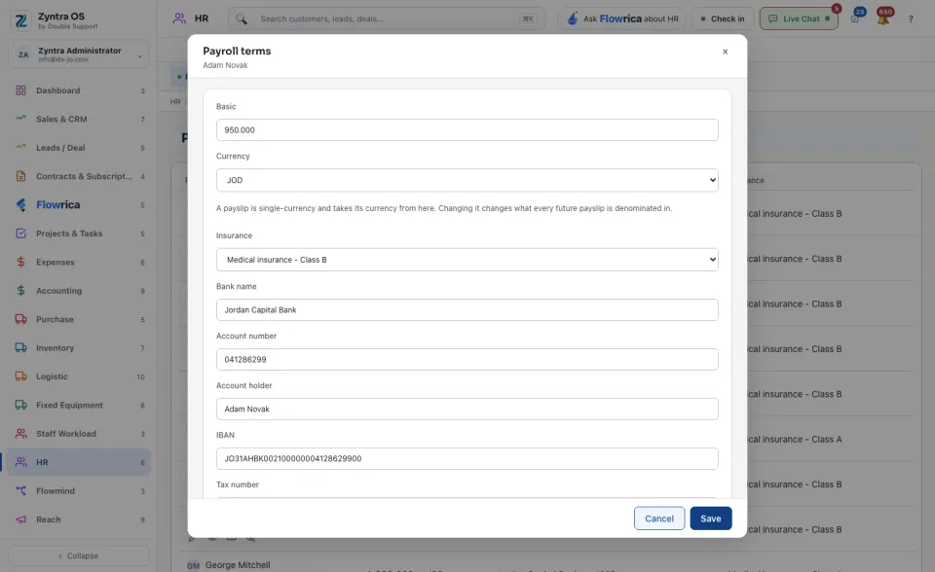The image size is (935, 572).
Task: Click the Bank name field
Action: coord(467,309)
